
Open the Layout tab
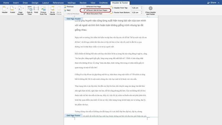click(46, 3)
